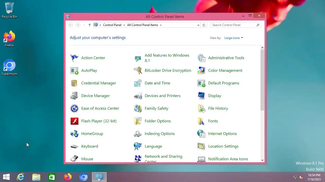Open the Color Management icon

pyautogui.click(x=201, y=71)
